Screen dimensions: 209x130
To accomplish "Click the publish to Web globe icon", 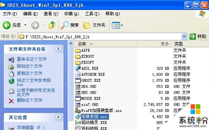I will pos(11,81).
